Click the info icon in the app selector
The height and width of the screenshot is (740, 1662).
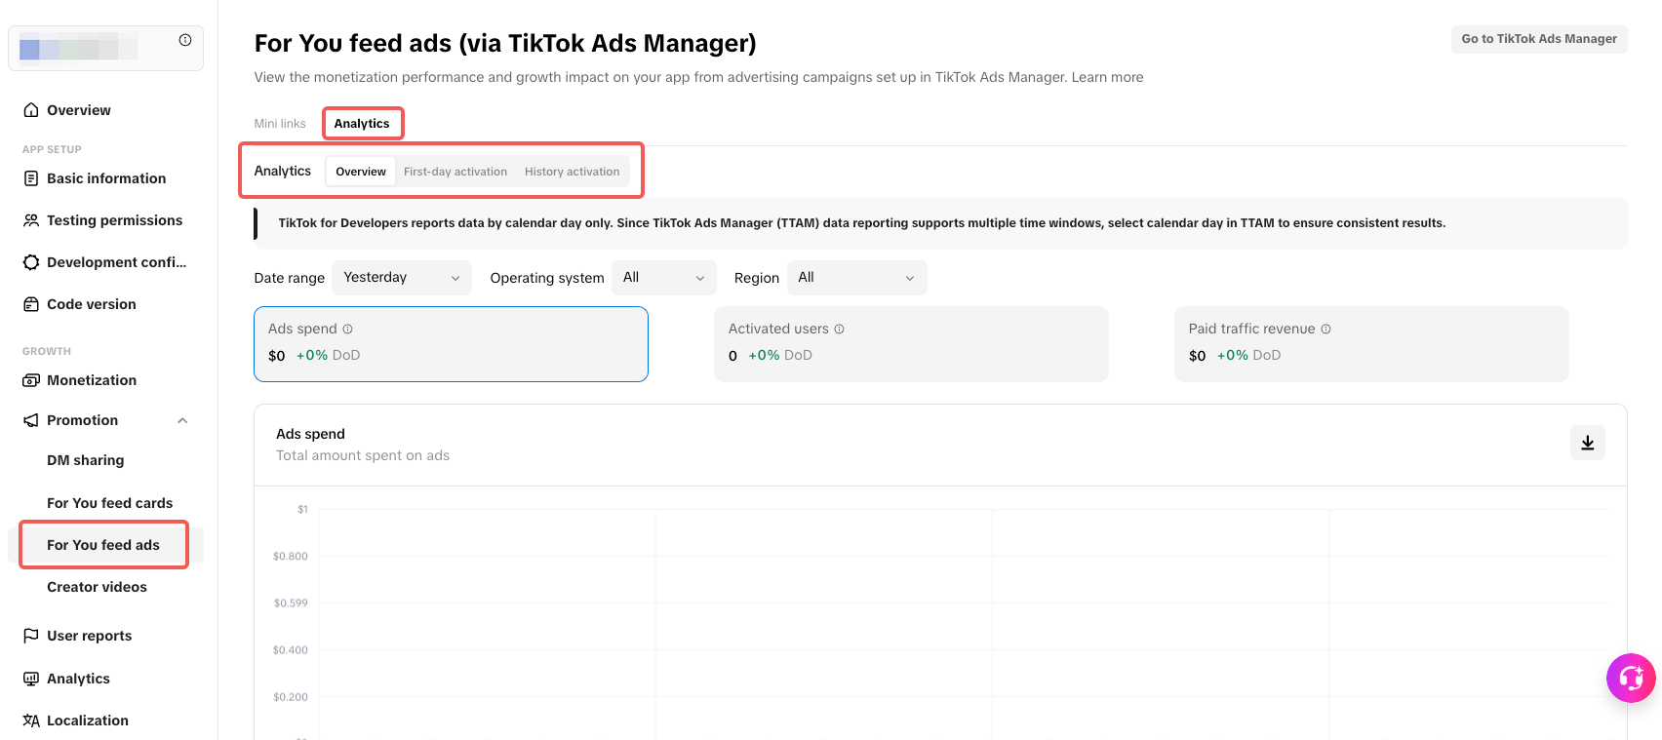185,40
